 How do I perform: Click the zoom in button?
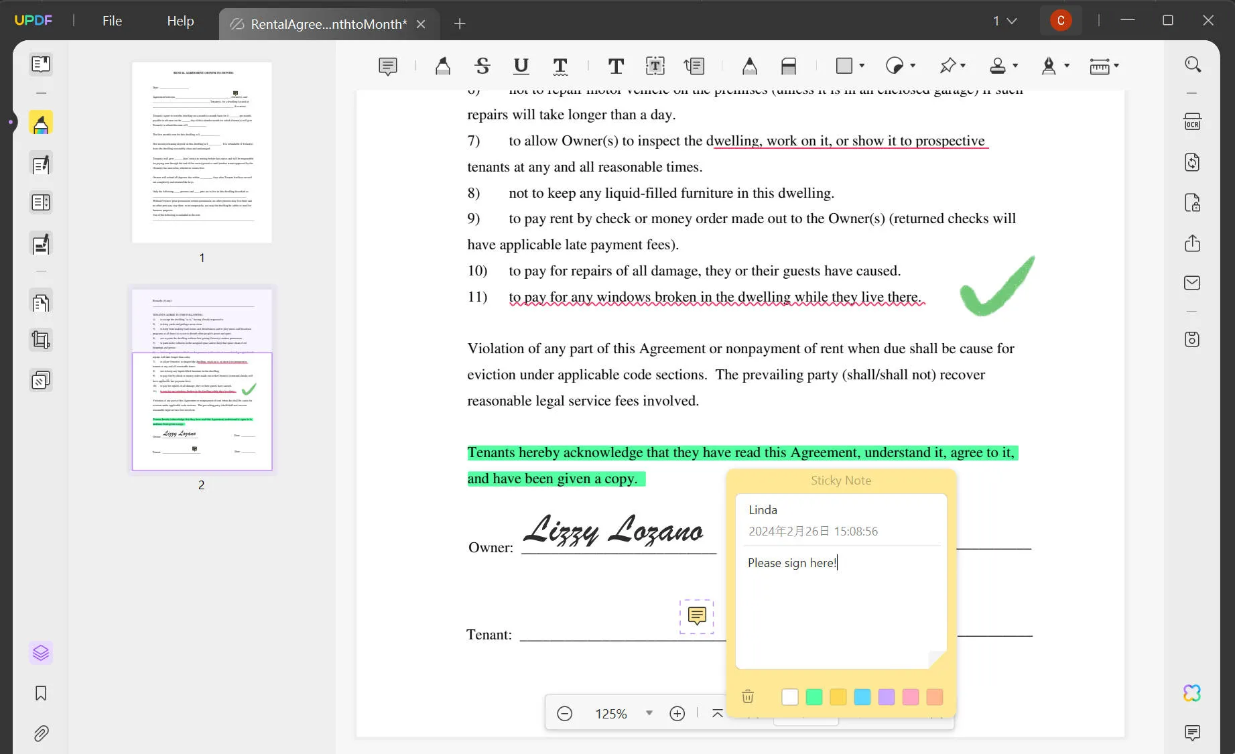click(677, 713)
